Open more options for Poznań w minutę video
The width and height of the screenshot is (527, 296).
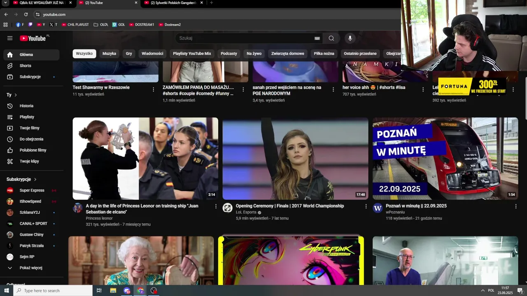[x=515, y=206]
